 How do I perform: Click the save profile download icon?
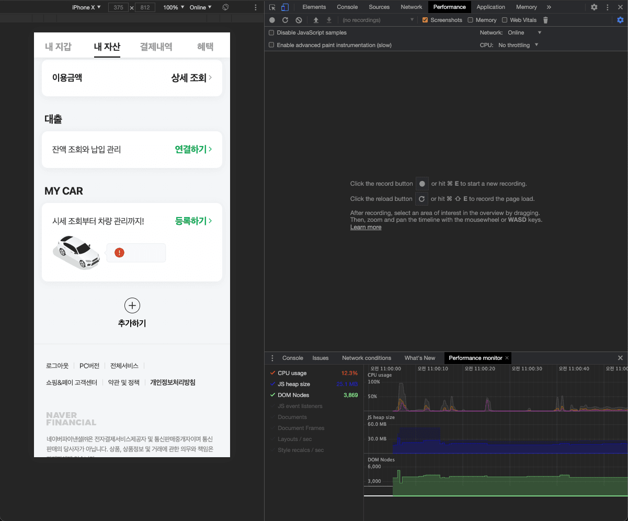pos(328,20)
